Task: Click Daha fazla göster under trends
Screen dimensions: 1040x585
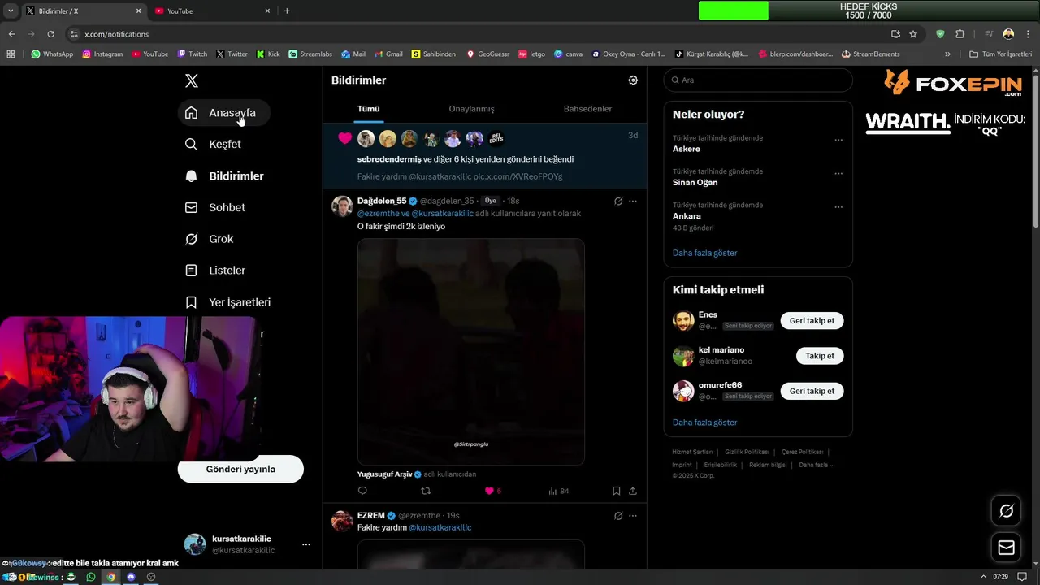Action: pos(705,253)
